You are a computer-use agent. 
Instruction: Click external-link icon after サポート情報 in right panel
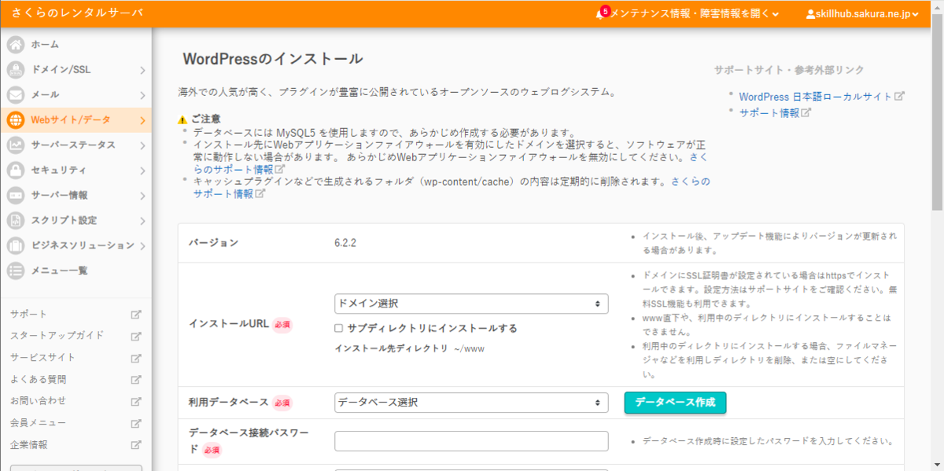tap(806, 112)
